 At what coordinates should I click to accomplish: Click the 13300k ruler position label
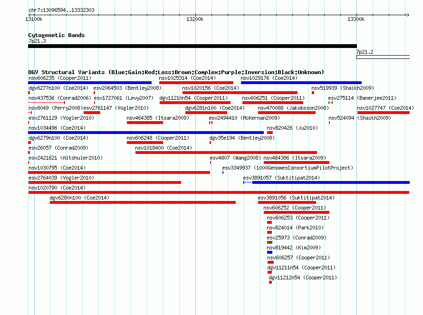pos(356,19)
